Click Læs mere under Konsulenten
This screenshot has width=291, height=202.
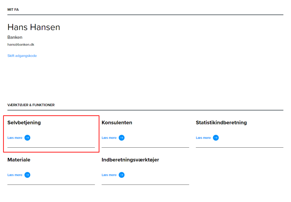[x=109, y=138]
